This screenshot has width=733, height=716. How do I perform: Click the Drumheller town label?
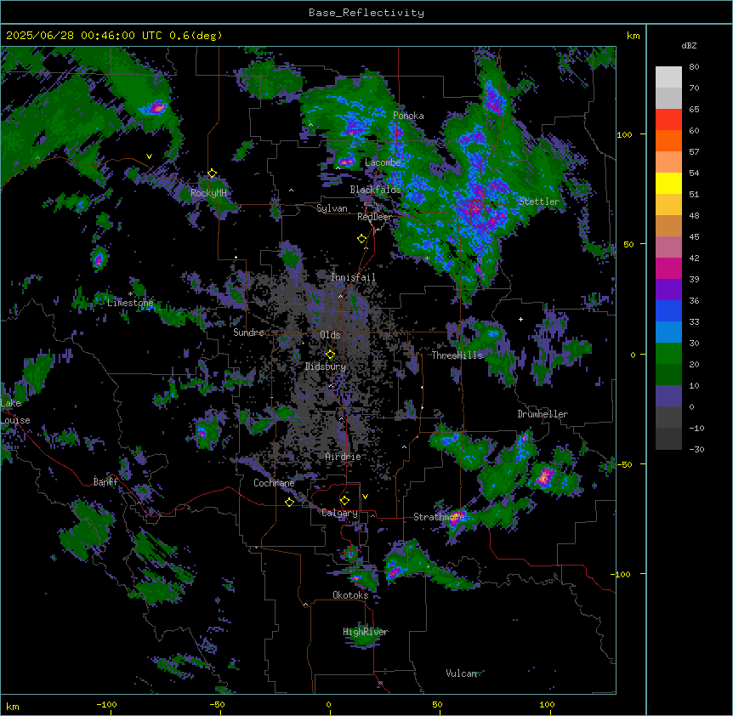543,414
